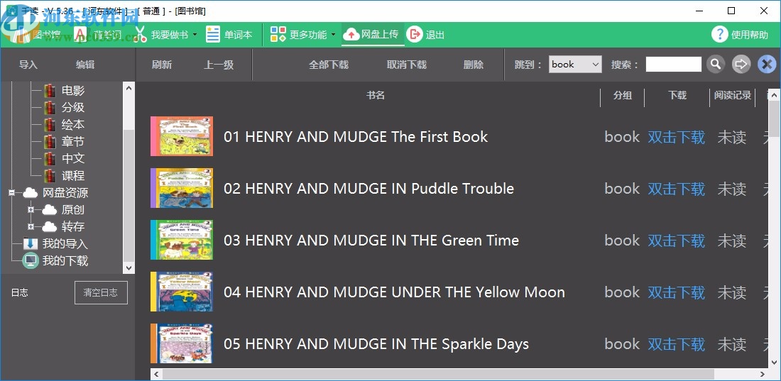Click the 分组 column header

[623, 96]
